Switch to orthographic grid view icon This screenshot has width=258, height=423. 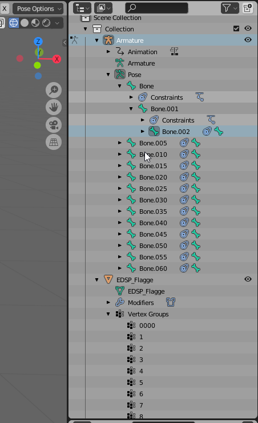[54, 142]
